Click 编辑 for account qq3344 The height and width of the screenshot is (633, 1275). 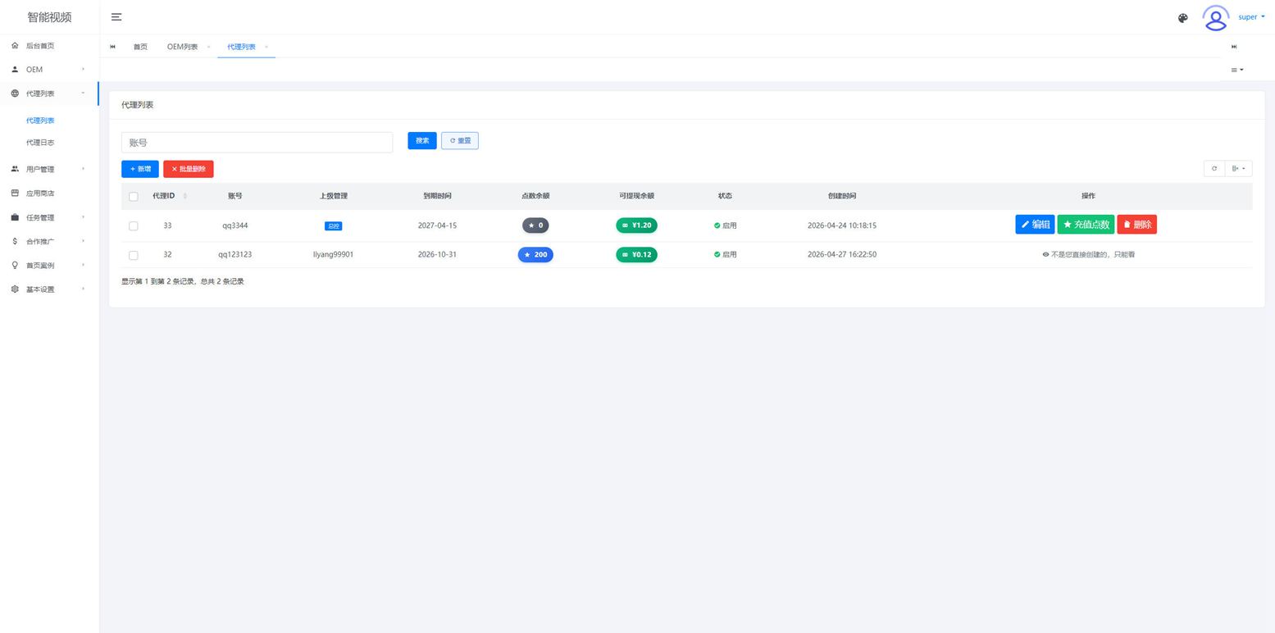pos(1035,225)
